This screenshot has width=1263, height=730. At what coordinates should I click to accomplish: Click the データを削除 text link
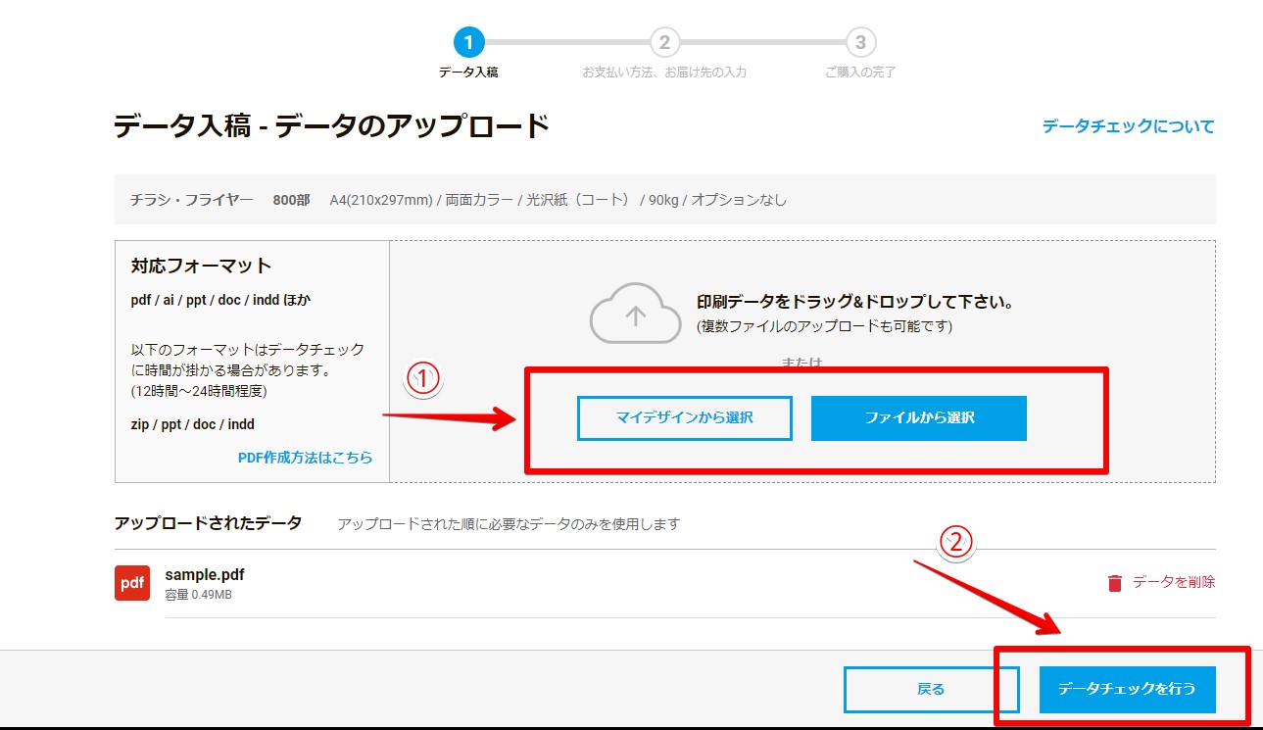pyautogui.click(x=1173, y=582)
